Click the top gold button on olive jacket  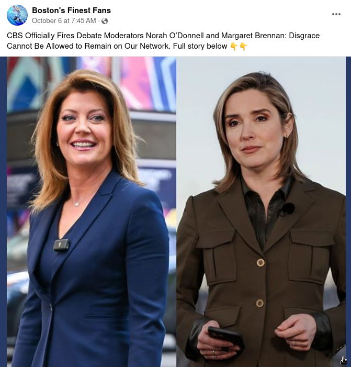pos(261,263)
